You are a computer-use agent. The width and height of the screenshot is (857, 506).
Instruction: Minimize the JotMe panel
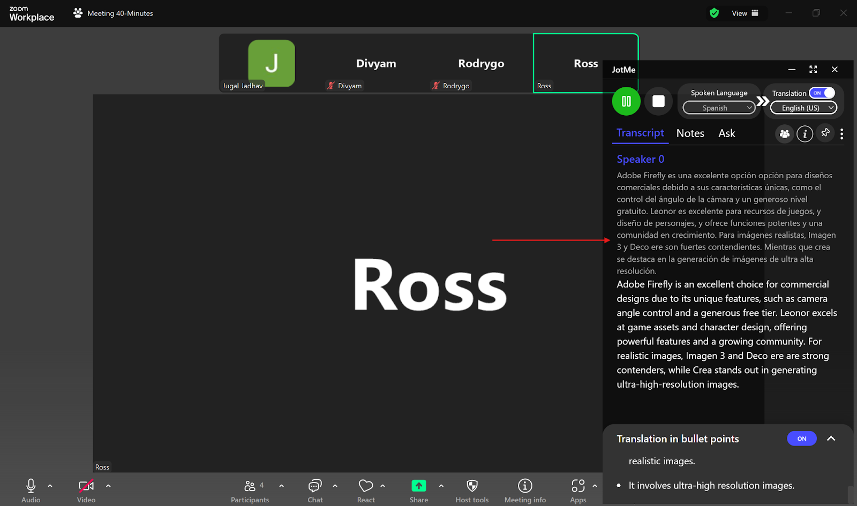792,69
